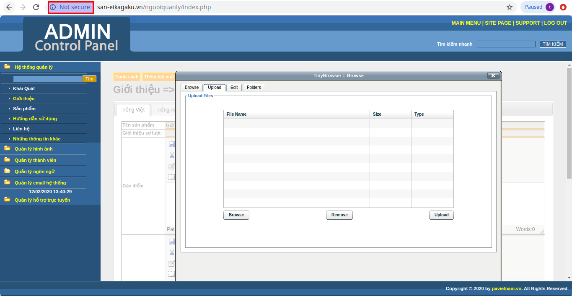Expand arrow beside Sản phẩm
The image size is (572, 296).
[x=9, y=109]
